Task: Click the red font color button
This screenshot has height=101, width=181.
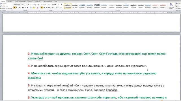Action: (37, 8)
